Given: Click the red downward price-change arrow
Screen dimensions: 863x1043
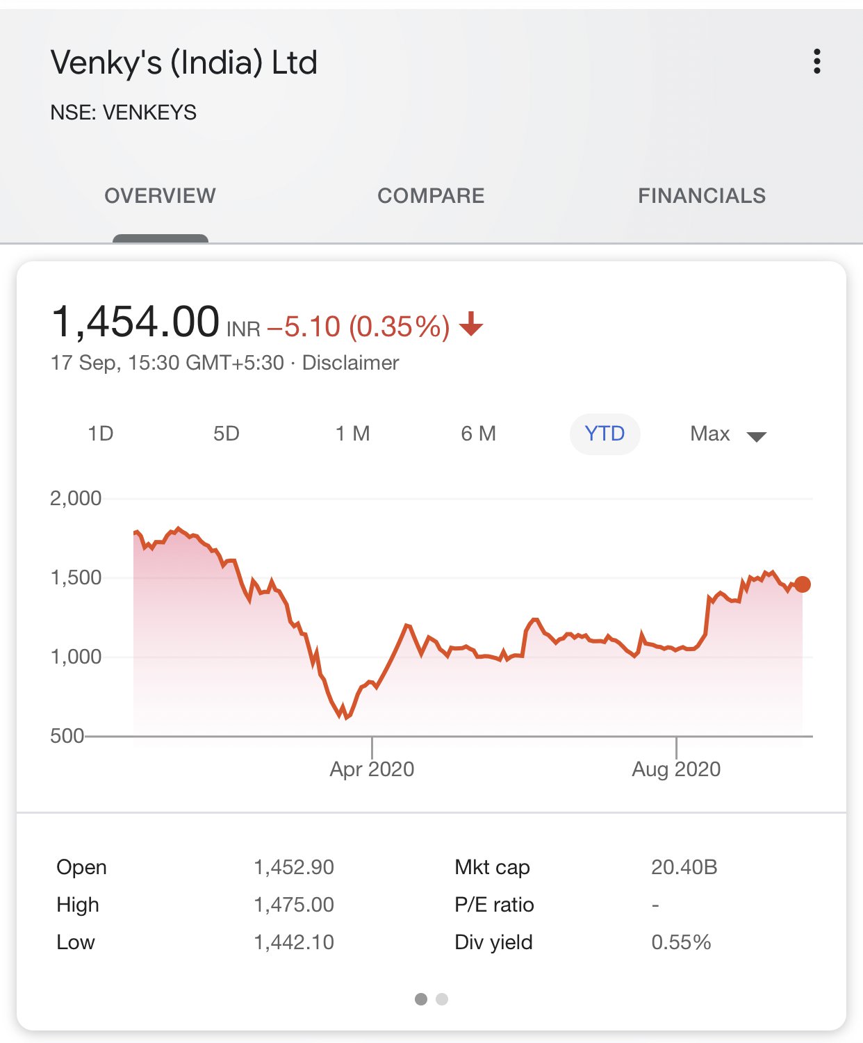Looking at the screenshot, I should coord(471,324).
